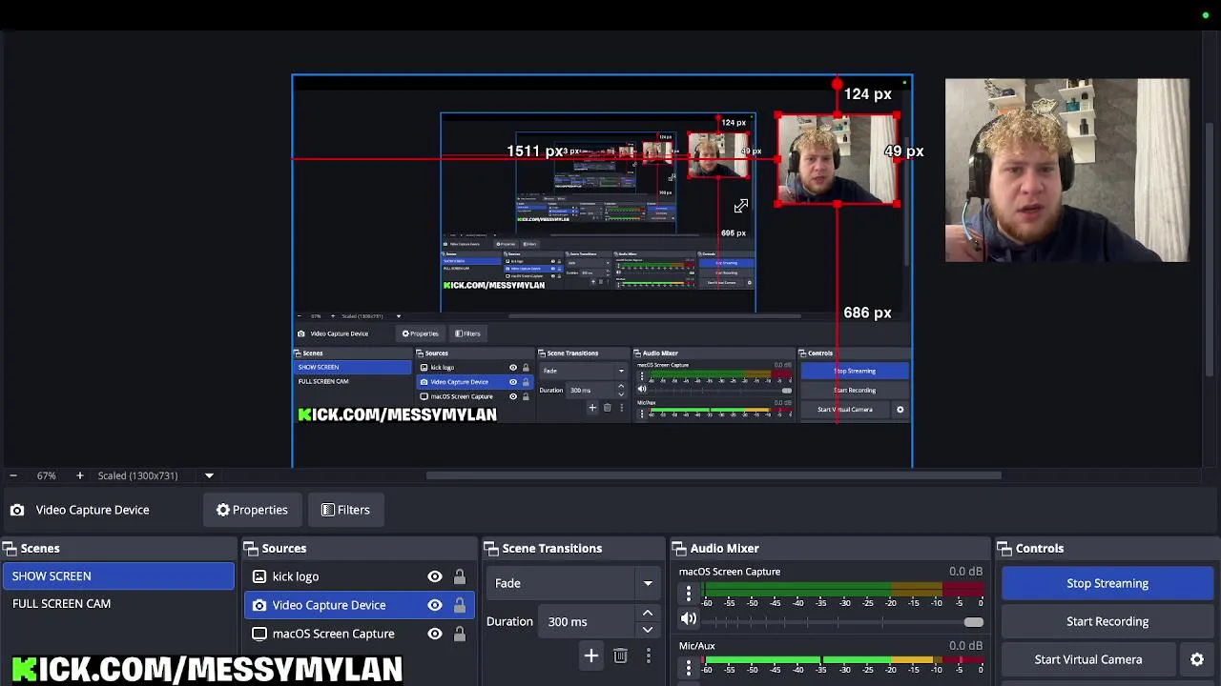Click green camera indicator dot at top right
1221x686 pixels.
pyautogui.click(x=1206, y=15)
